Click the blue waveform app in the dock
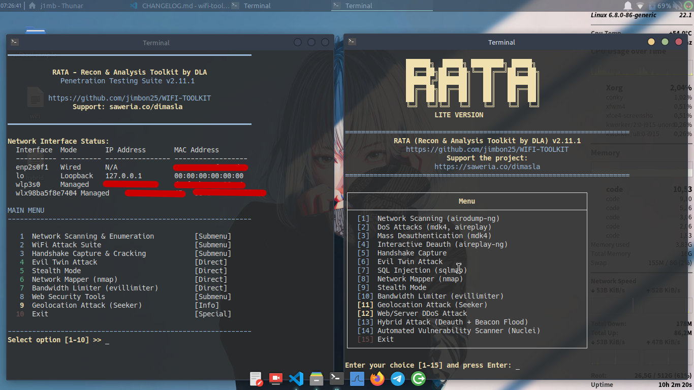 (x=357, y=378)
